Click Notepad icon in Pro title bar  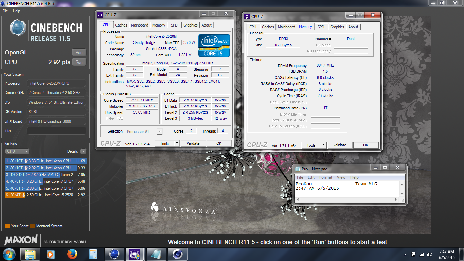[297, 169]
